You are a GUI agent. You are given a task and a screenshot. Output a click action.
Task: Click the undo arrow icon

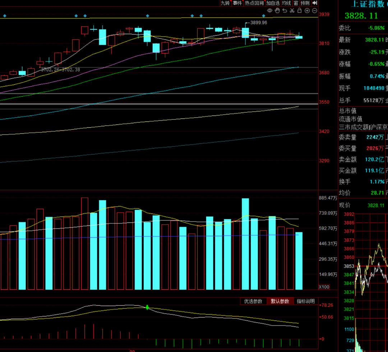(285, 11)
